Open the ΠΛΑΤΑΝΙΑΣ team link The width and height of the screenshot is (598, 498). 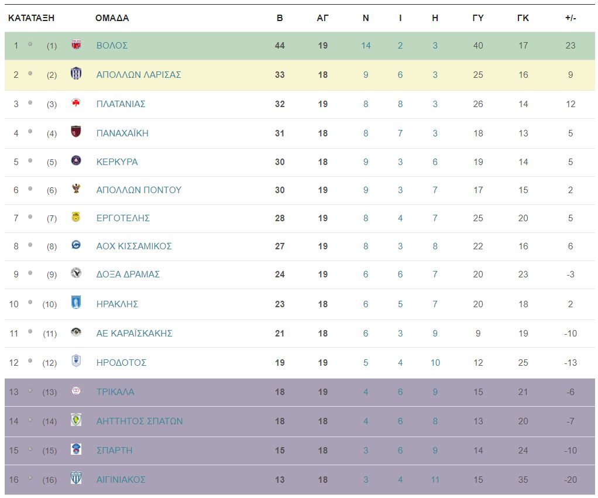[x=121, y=104]
